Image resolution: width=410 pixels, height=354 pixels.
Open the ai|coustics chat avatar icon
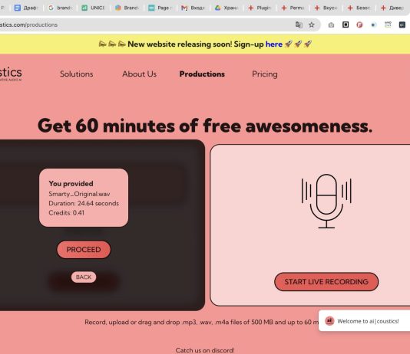point(329,321)
